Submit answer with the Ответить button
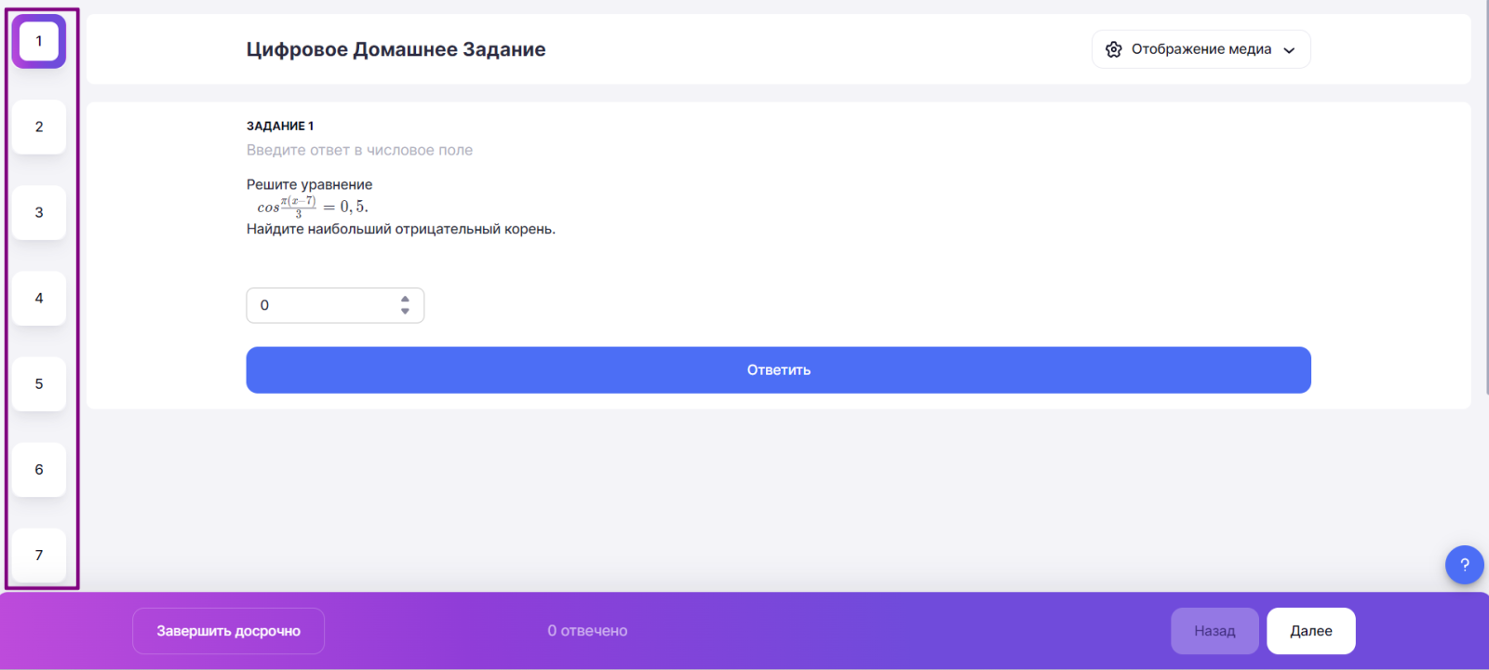The height and width of the screenshot is (670, 1489). point(778,370)
